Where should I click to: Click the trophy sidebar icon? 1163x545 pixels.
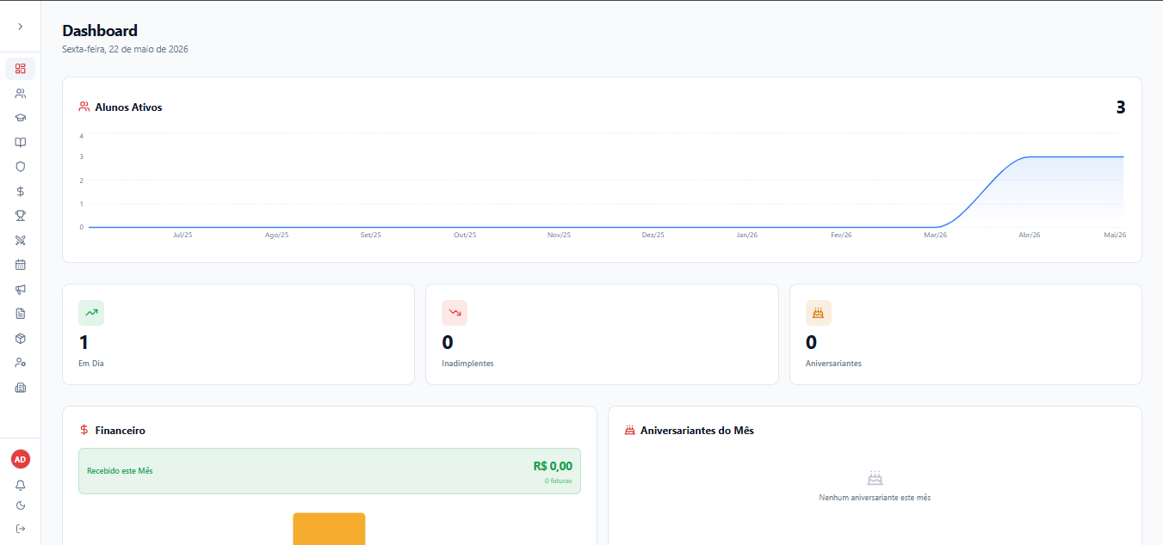point(21,216)
